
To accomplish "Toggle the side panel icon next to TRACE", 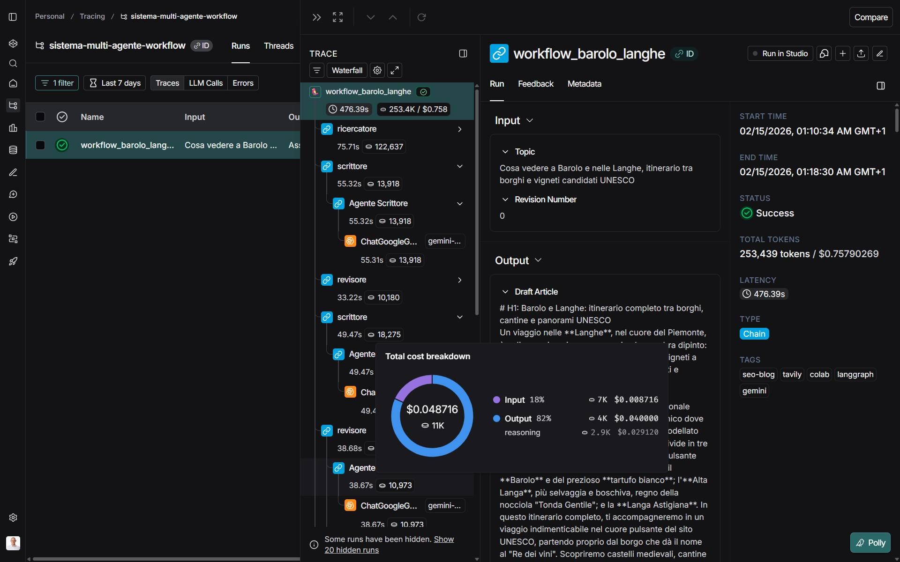I will point(463,53).
